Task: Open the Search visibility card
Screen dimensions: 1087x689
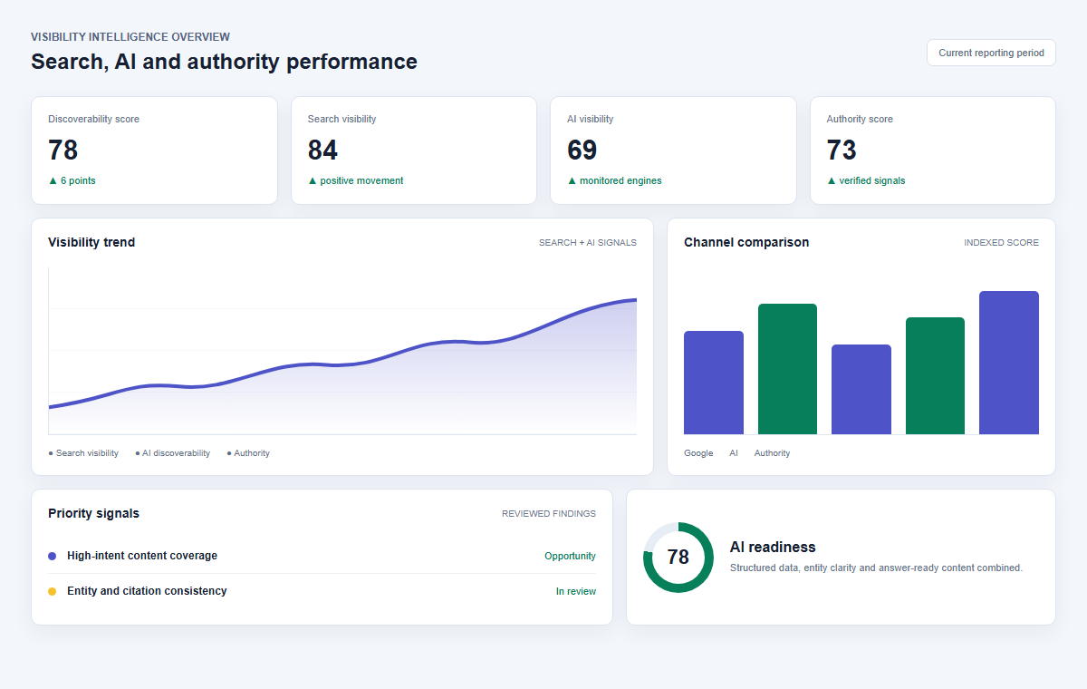Action: [414, 150]
